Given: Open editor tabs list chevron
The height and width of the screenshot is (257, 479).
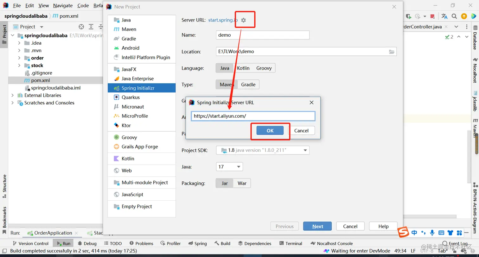Looking at the screenshot, I should (x=456, y=27).
